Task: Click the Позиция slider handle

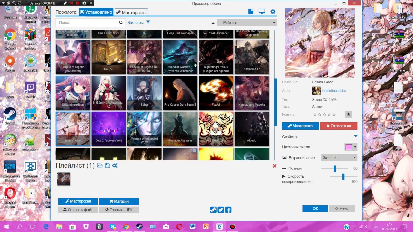Action: tap(335, 169)
